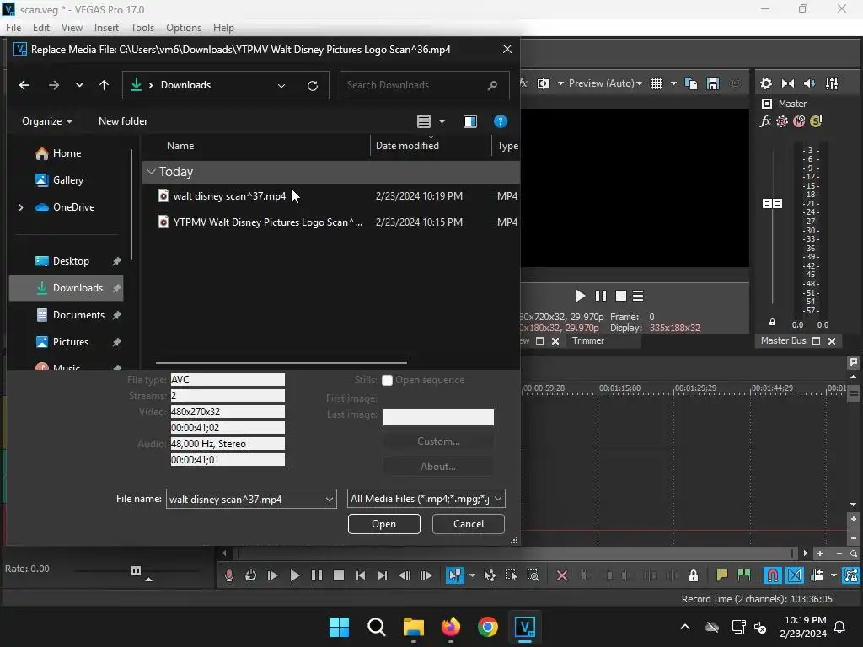
Task: Select the Zoom Edit tool
Action: (x=533, y=575)
